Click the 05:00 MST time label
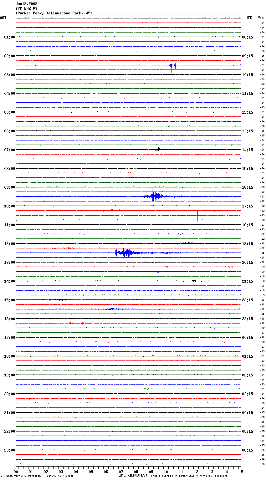 pos(10,112)
